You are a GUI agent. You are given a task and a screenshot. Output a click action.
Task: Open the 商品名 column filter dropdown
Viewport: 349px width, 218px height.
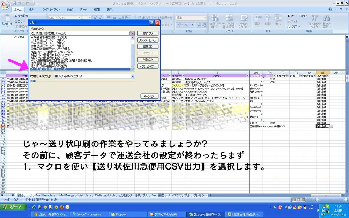(248, 76)
